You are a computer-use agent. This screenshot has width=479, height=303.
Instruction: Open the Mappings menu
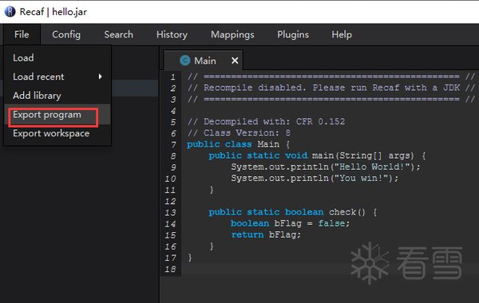pos(232,34)
